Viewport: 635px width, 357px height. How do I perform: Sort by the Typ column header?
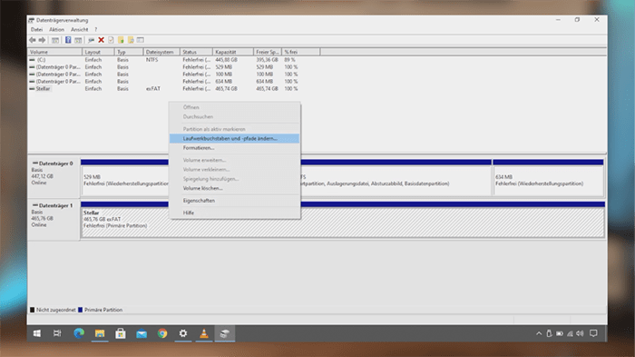[x=129, y=52]
